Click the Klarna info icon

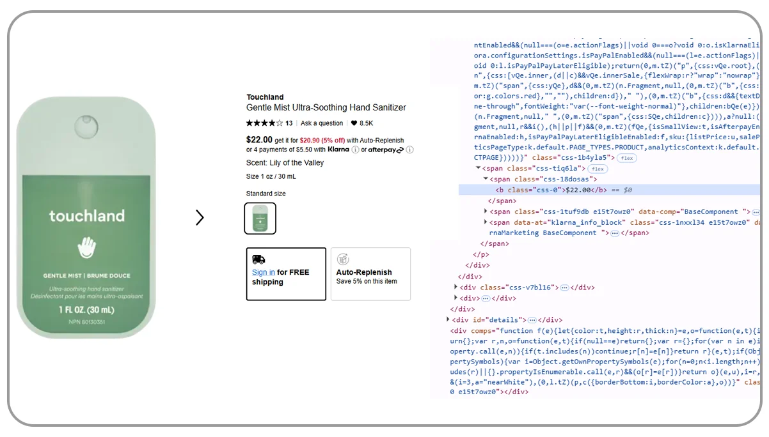[354, 149]
